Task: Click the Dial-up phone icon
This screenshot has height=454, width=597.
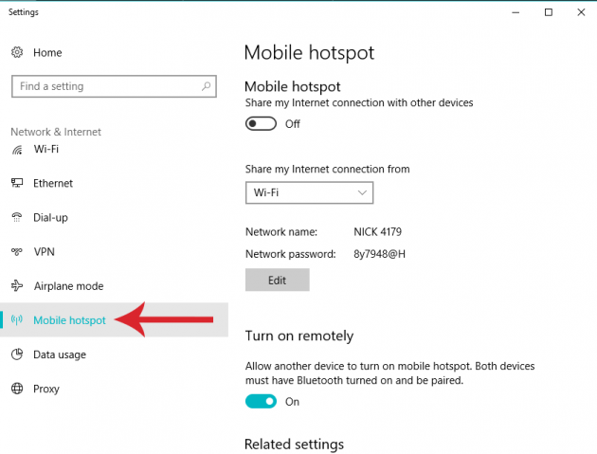Action: pyautogui.click(x=17, y=217)
